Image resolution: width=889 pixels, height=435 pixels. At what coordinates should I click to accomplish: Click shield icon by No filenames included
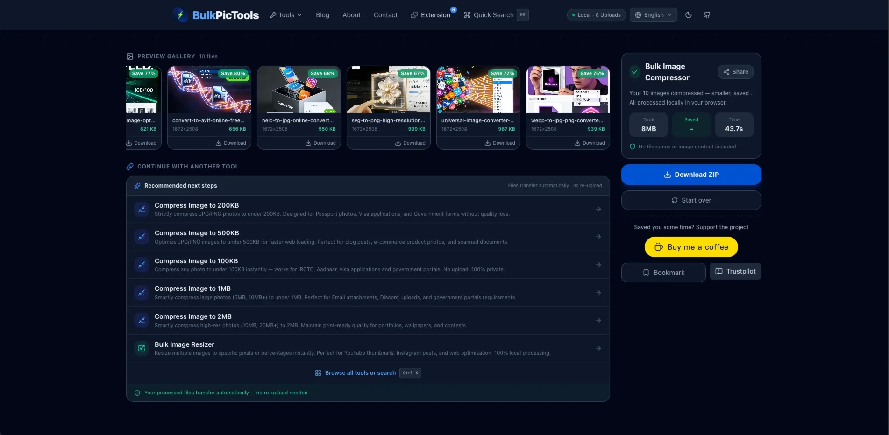pyautogui.click(x=633, y=147)
